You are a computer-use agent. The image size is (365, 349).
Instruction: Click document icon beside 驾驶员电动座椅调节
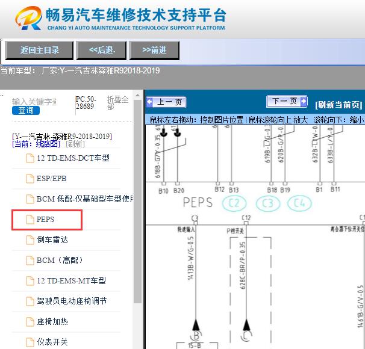pos(30,301)
